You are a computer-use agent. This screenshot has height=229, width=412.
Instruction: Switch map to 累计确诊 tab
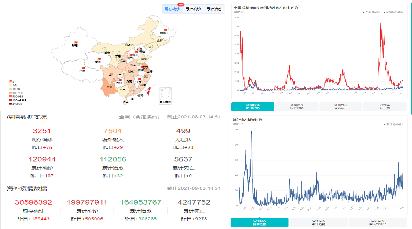pyautogui.click(x=193, y=9)
